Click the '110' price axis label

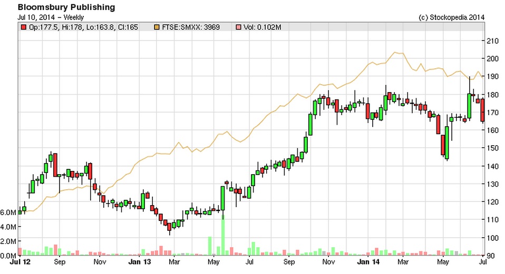click(x=493, y=220)
